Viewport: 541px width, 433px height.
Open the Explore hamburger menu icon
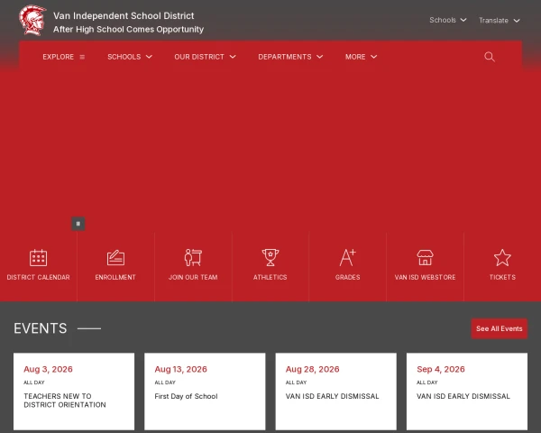click(x=82, y=57)
